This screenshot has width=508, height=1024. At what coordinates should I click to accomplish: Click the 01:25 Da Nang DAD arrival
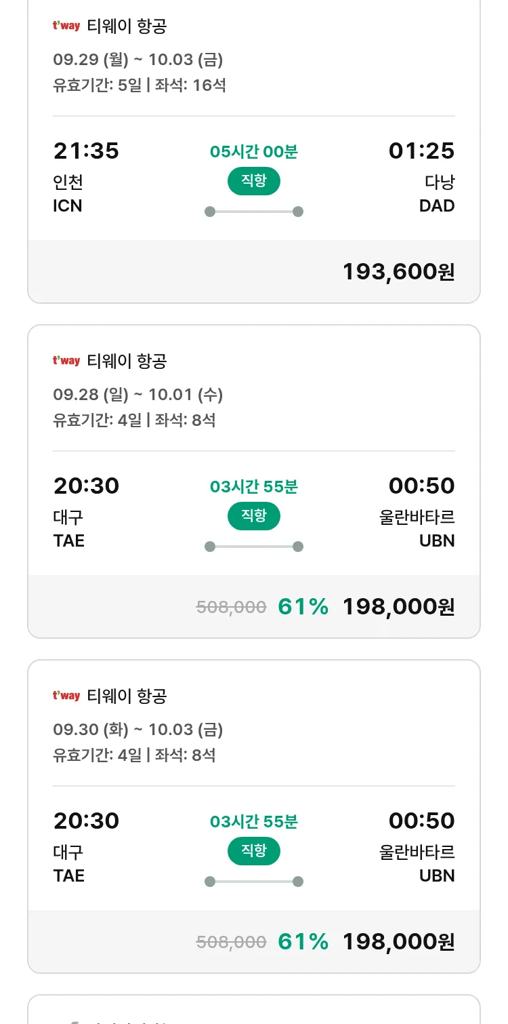click(x=421, y=151)
